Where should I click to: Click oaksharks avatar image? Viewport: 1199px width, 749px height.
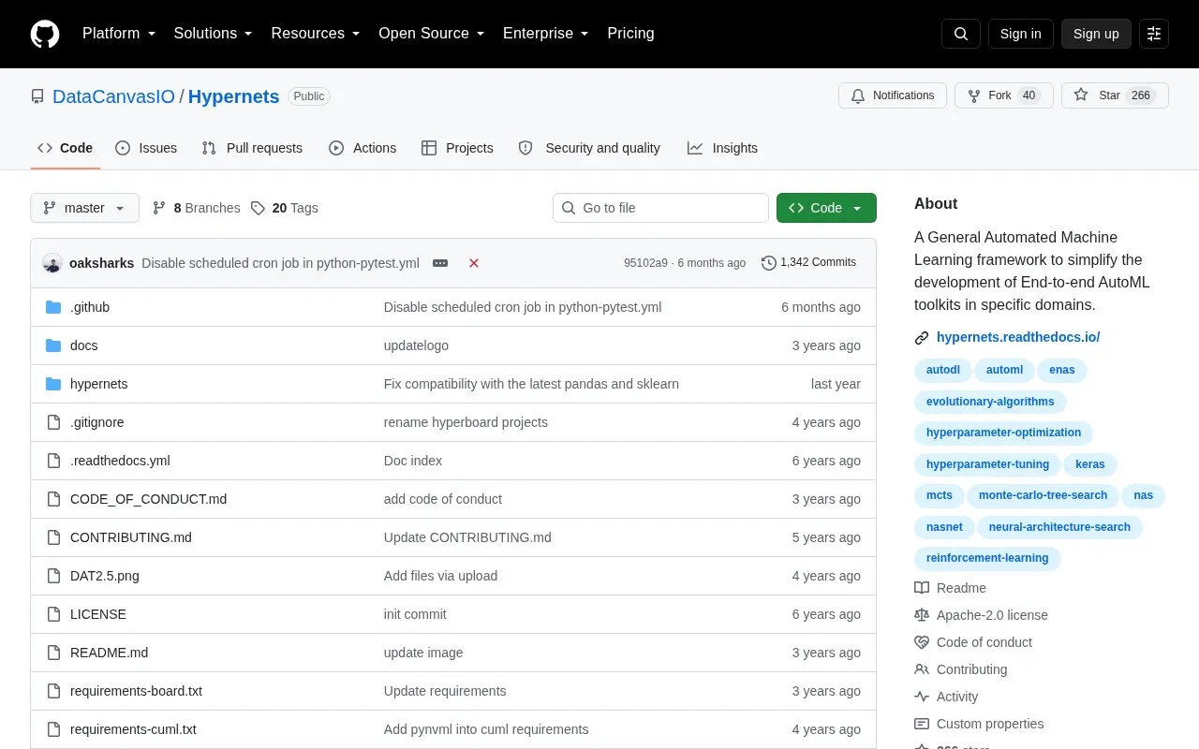[52, 263]
